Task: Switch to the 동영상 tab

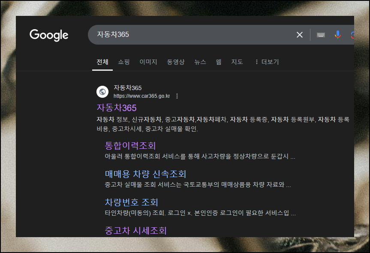Action: click(175, 62)
